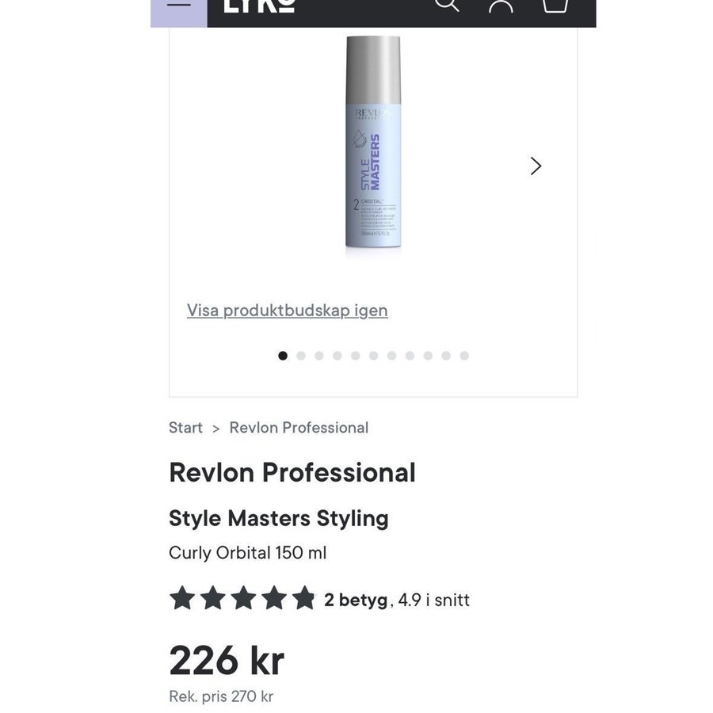713x713 pixels.
Task: Tap the Style Masters bottle image
Action: tap(373, 147)
